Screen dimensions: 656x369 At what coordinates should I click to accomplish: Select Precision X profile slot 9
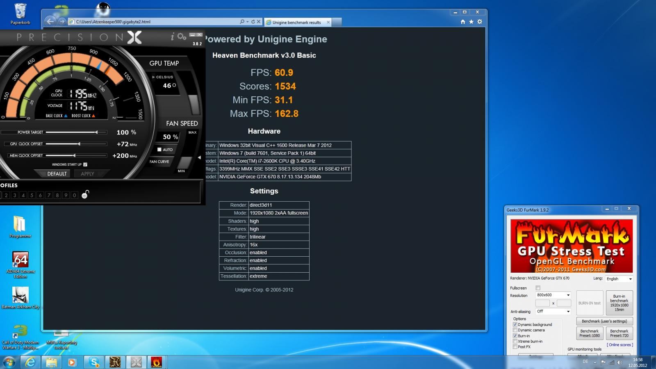click(x=66, y=195)
